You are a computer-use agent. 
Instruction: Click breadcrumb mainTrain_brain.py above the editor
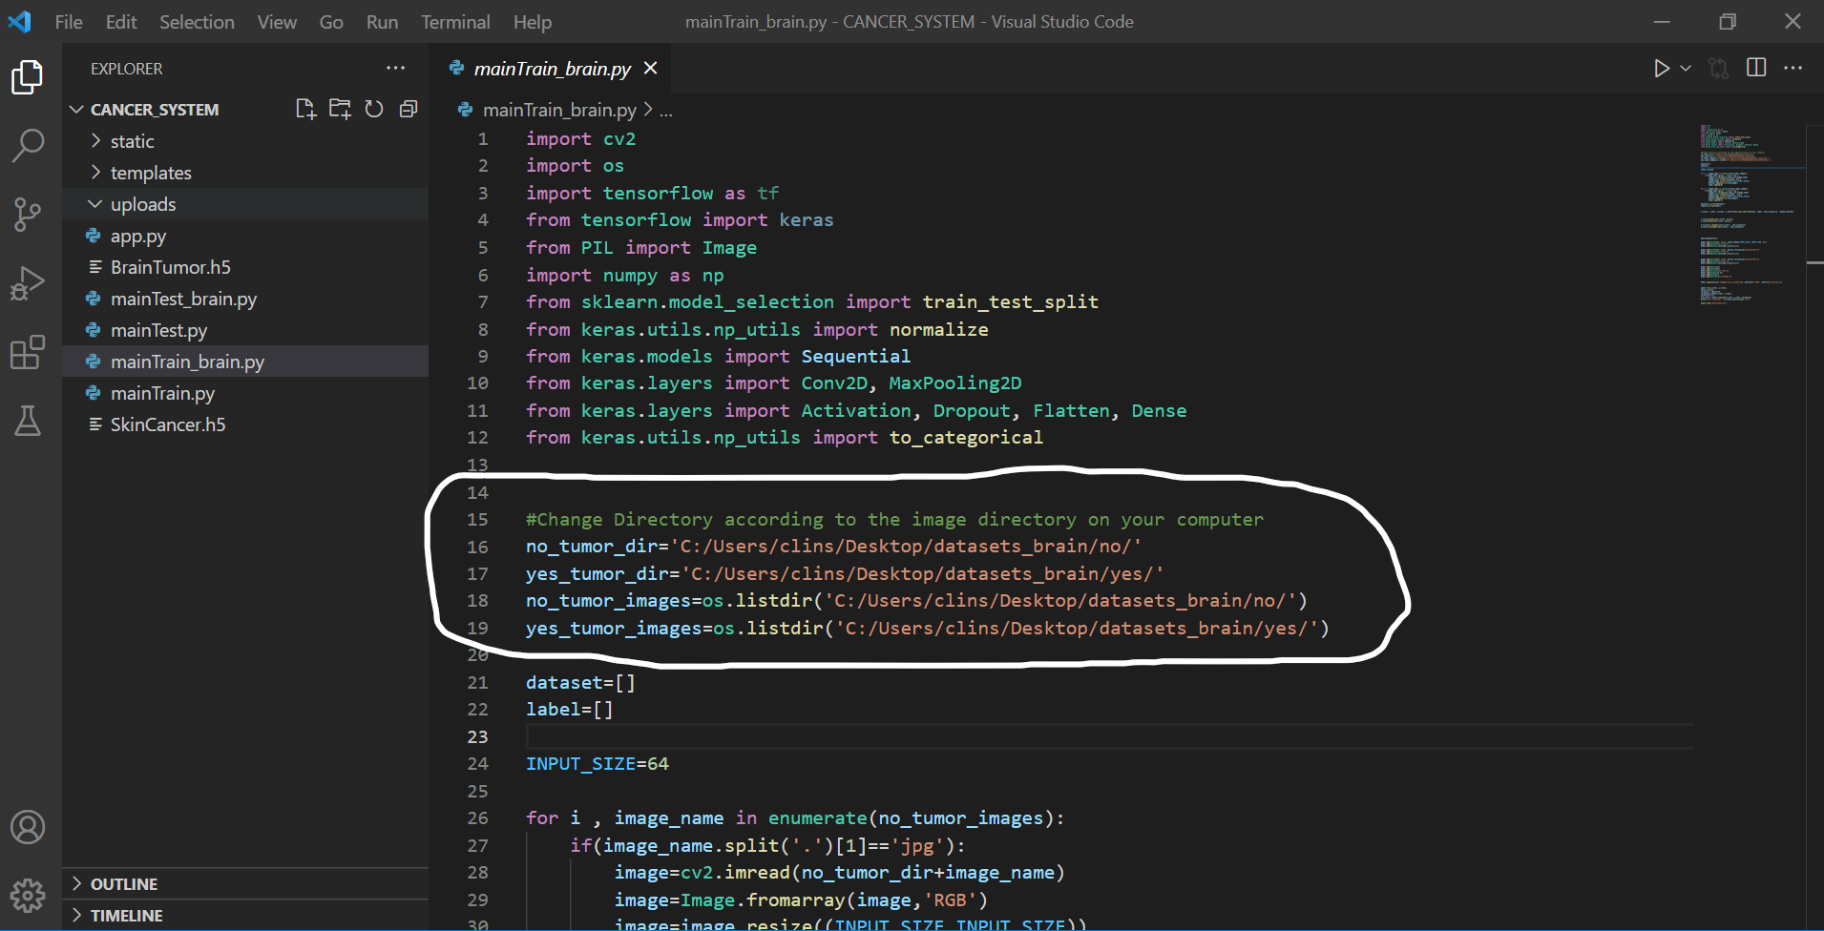(x=559, y=111)
